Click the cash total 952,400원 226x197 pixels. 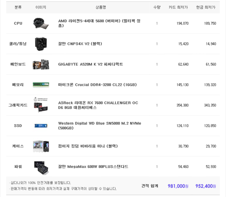(206, 186)
